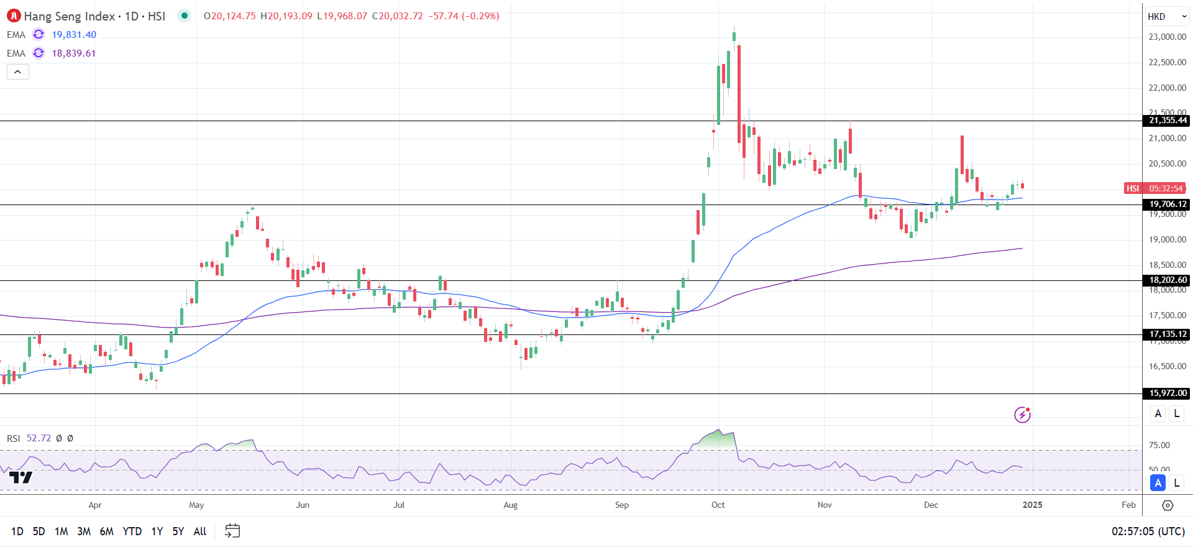The height and width of the screenshot is (547, 1193).
Task: Select the YTD time range
Action: [132, 531]
